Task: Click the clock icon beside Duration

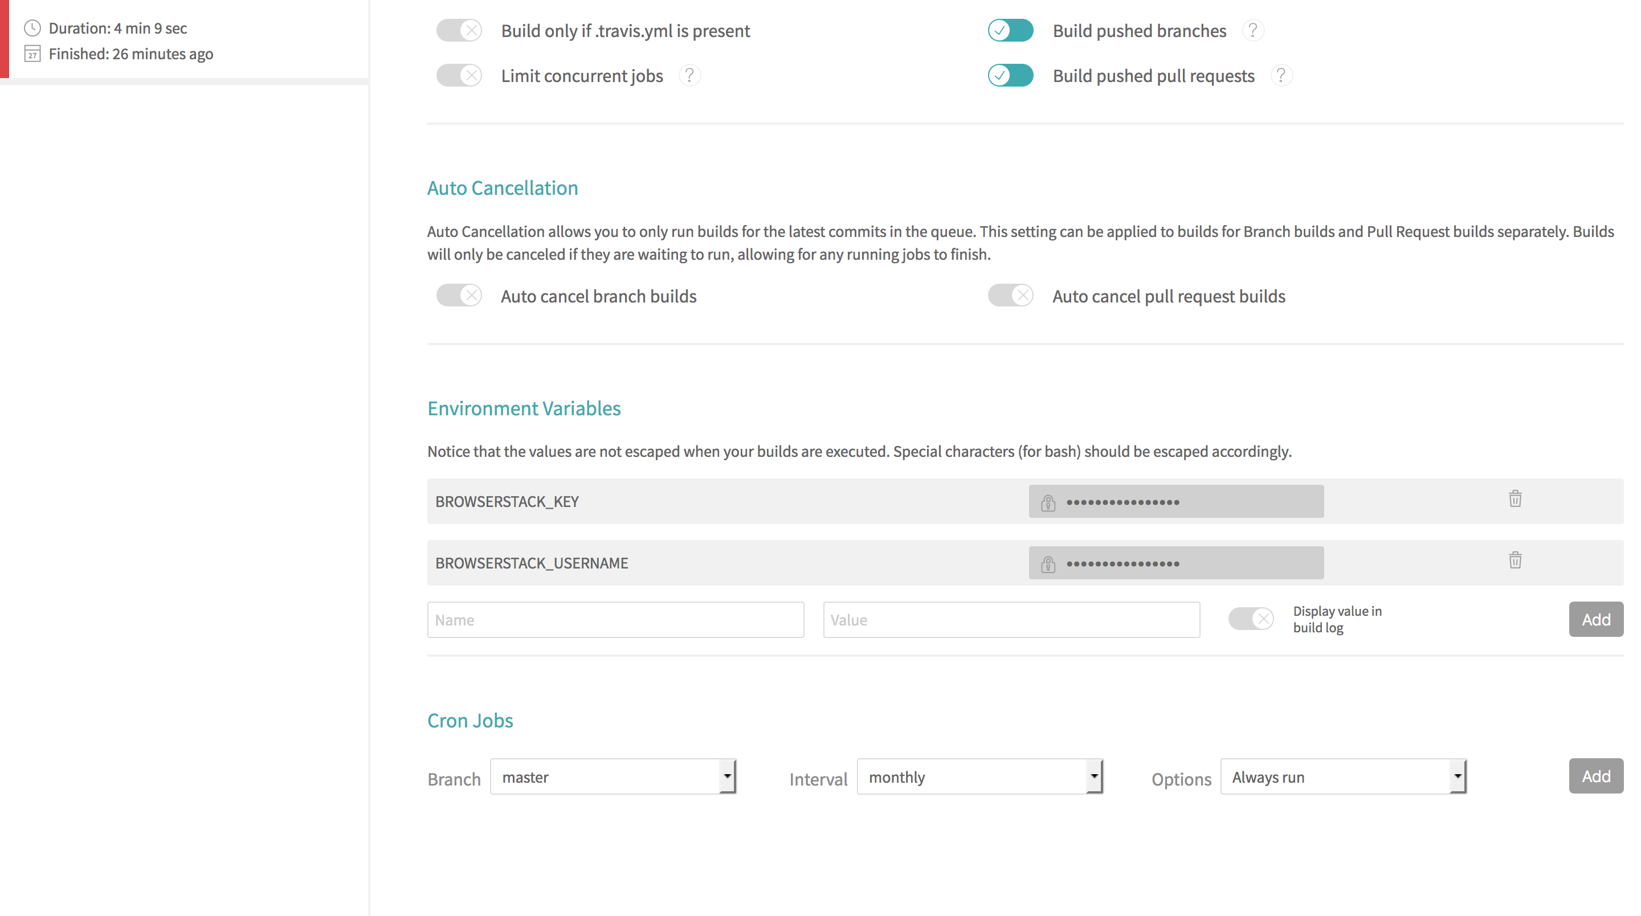Action: tap(32, 28)
